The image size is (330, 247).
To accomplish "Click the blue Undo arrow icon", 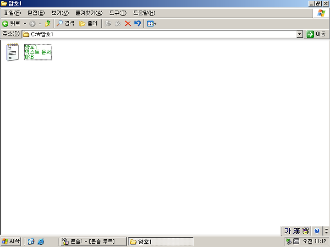I will click(137, 23).
